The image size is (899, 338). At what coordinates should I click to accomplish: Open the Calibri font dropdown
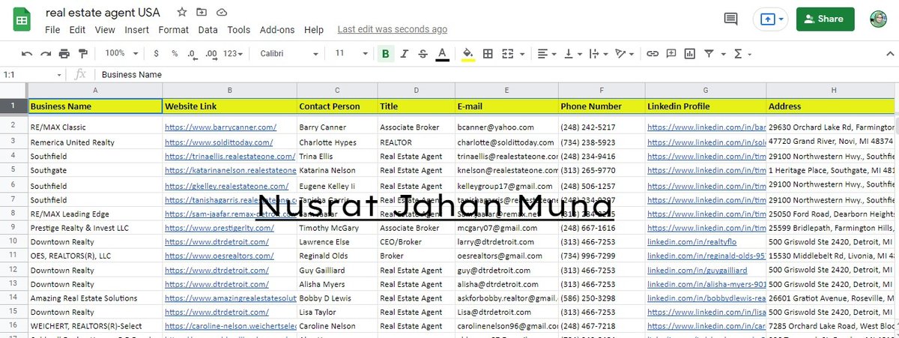tap(288, 54)
